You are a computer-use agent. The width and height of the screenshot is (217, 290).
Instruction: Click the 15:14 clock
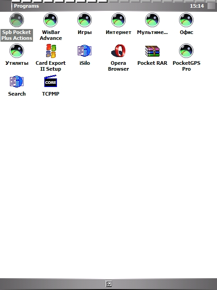[x=197, y=6]
